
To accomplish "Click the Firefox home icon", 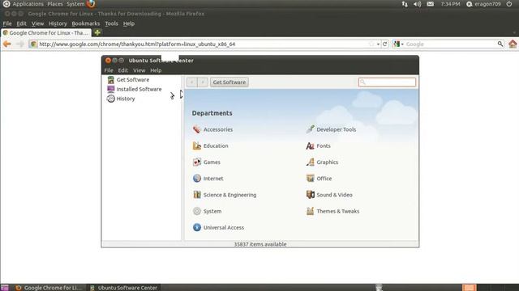I will coord(513,44).
